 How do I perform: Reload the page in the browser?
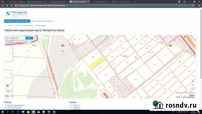11,6
